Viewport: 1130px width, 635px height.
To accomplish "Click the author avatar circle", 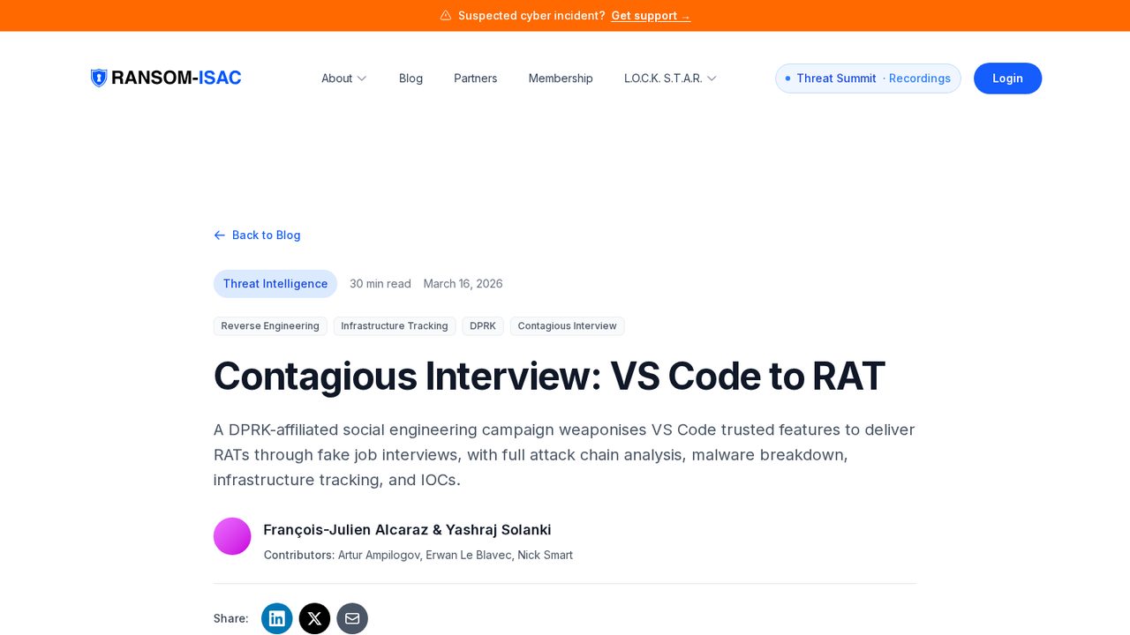I will click(232, 536).
